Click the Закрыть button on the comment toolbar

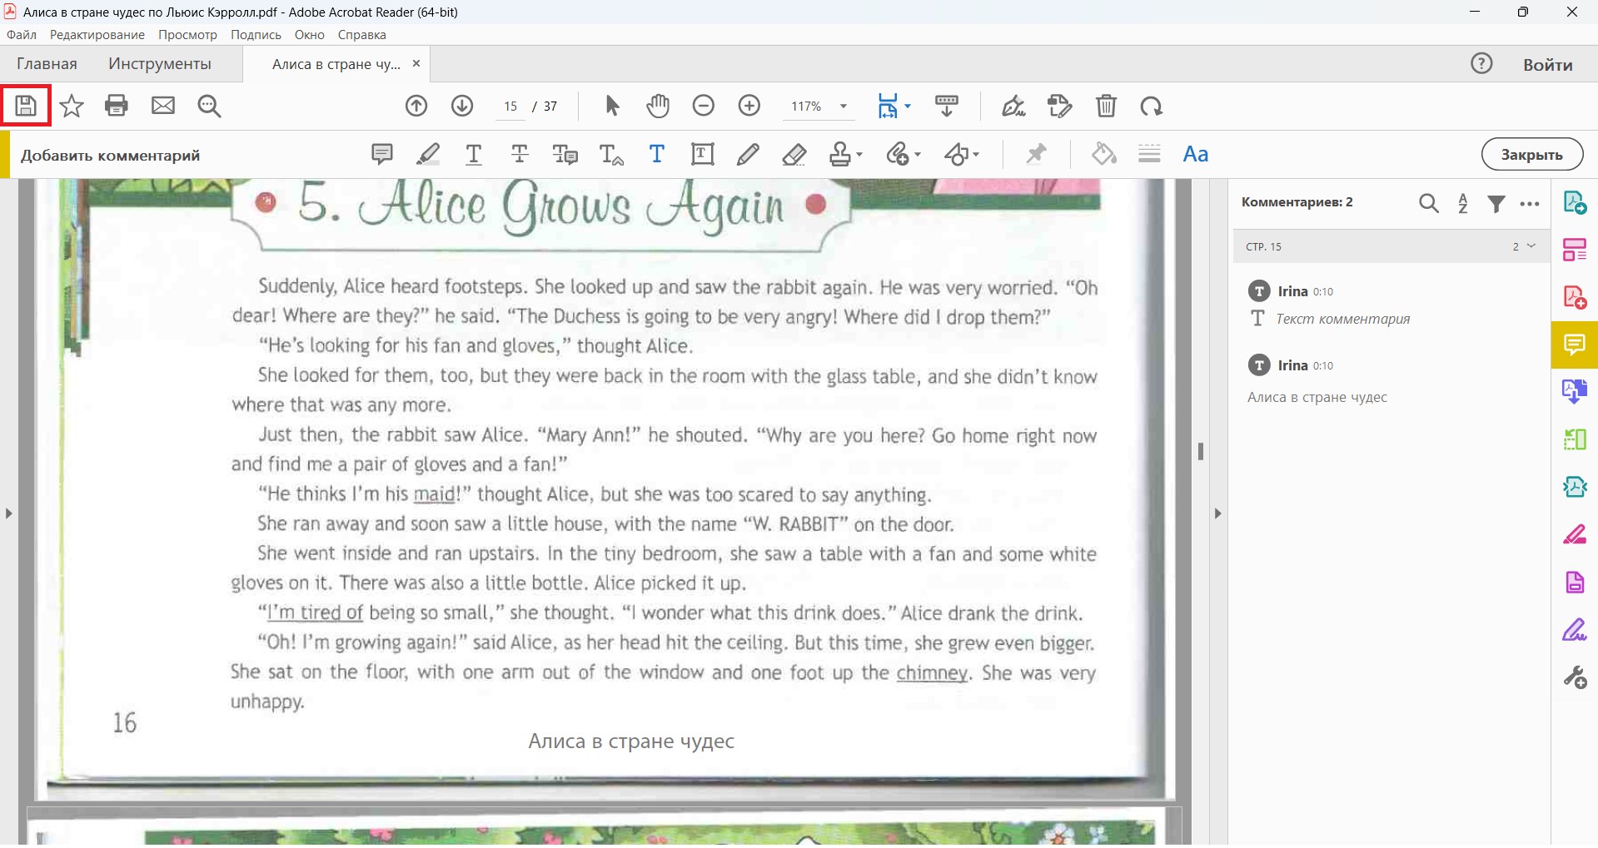[x=1532, y=154]
